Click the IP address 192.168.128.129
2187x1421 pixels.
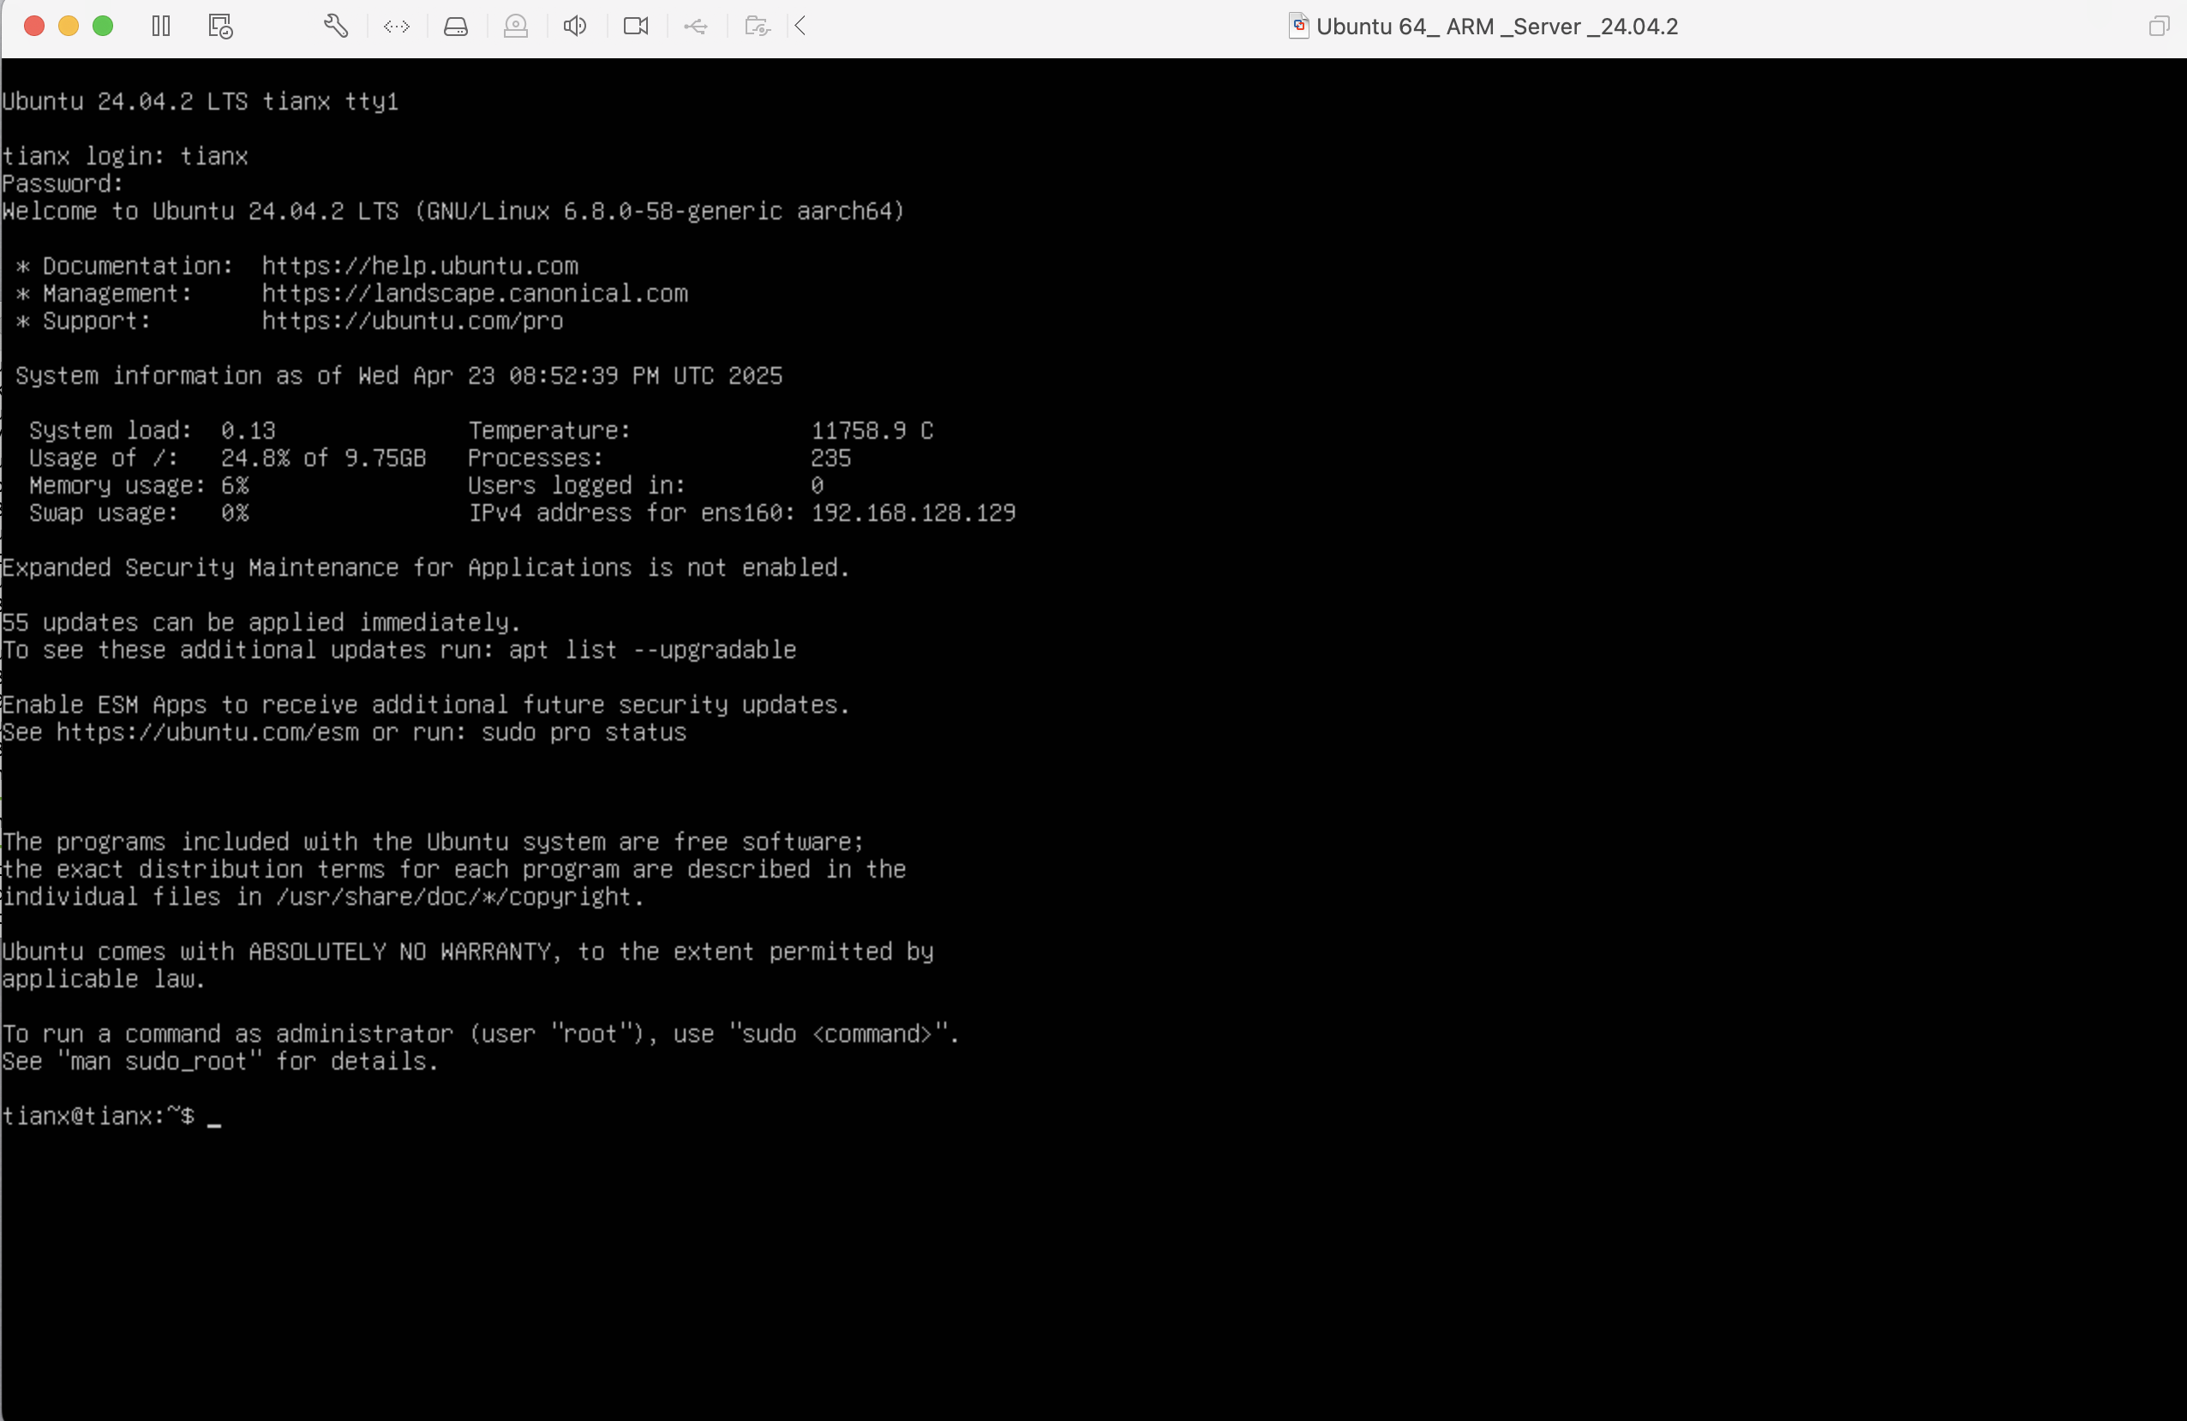pyautogui.click(x=914, y=513)
